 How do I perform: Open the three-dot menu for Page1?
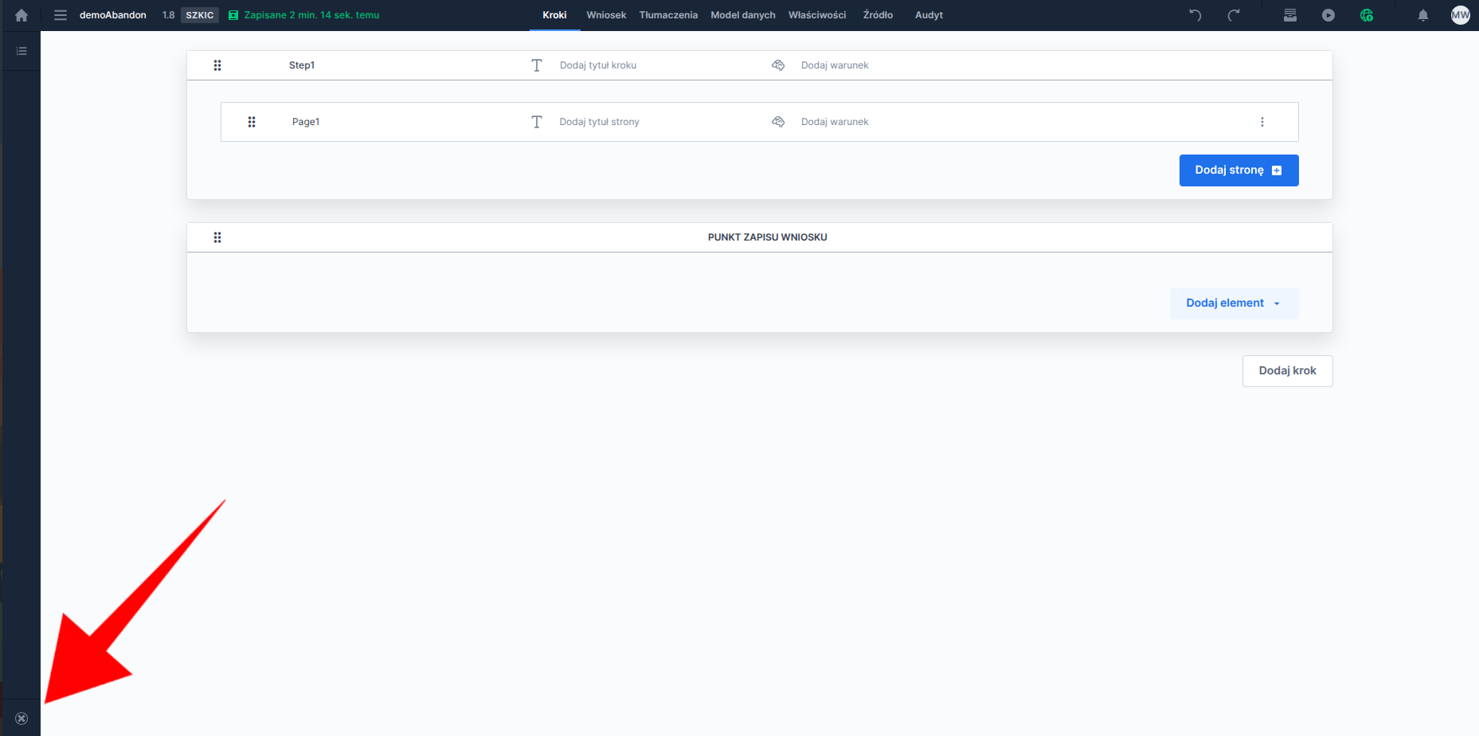pyautogui.click(x=1262, y=122)
